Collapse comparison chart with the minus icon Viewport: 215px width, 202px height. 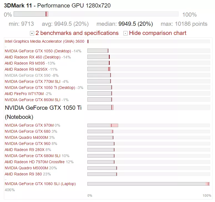click(x=125, y=34)
